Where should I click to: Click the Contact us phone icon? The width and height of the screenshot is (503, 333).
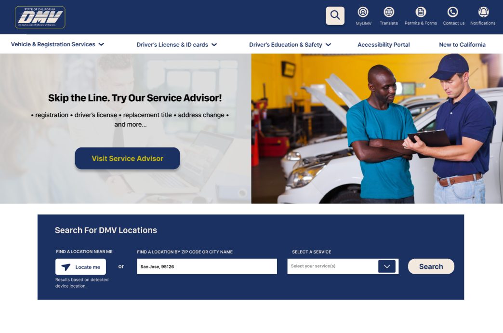(452, 12)
